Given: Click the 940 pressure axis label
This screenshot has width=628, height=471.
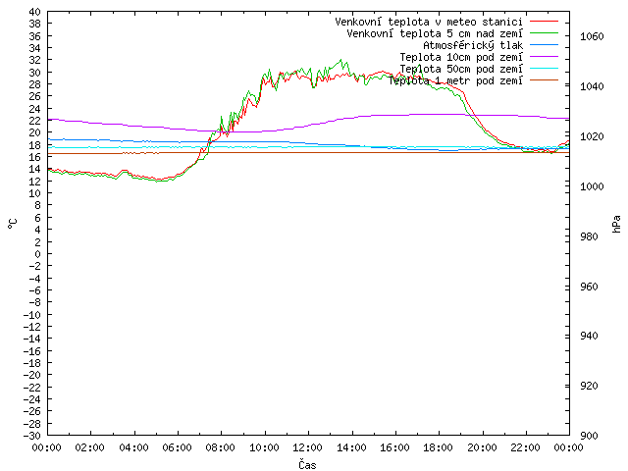Looking at the screenshot, I should pyautogui.click(x=589, y=336).
